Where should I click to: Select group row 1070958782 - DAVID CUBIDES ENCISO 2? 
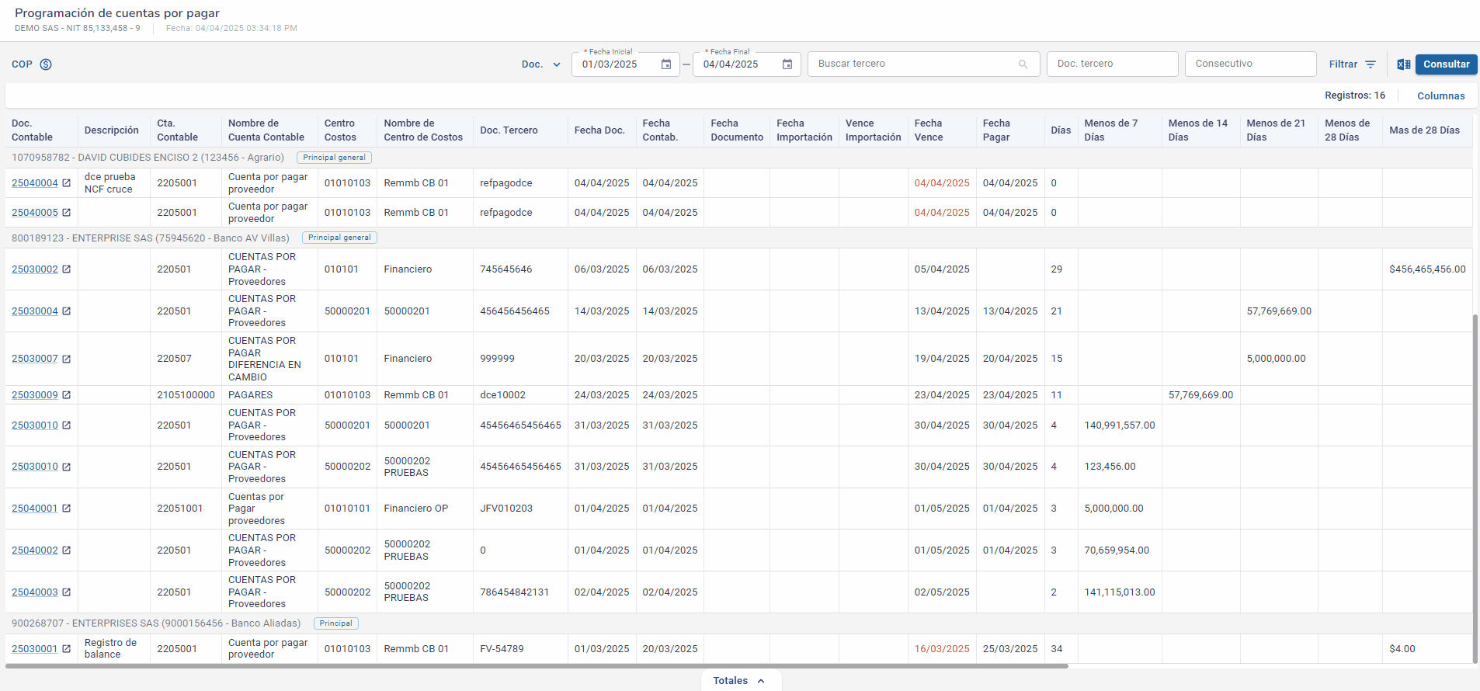click(738, 158)
